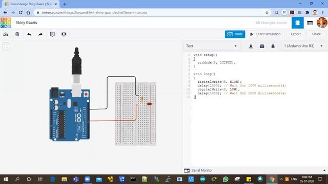328x184 pixels.
Task: Open Windows taskbar search
Action: [x=17, y=179]
